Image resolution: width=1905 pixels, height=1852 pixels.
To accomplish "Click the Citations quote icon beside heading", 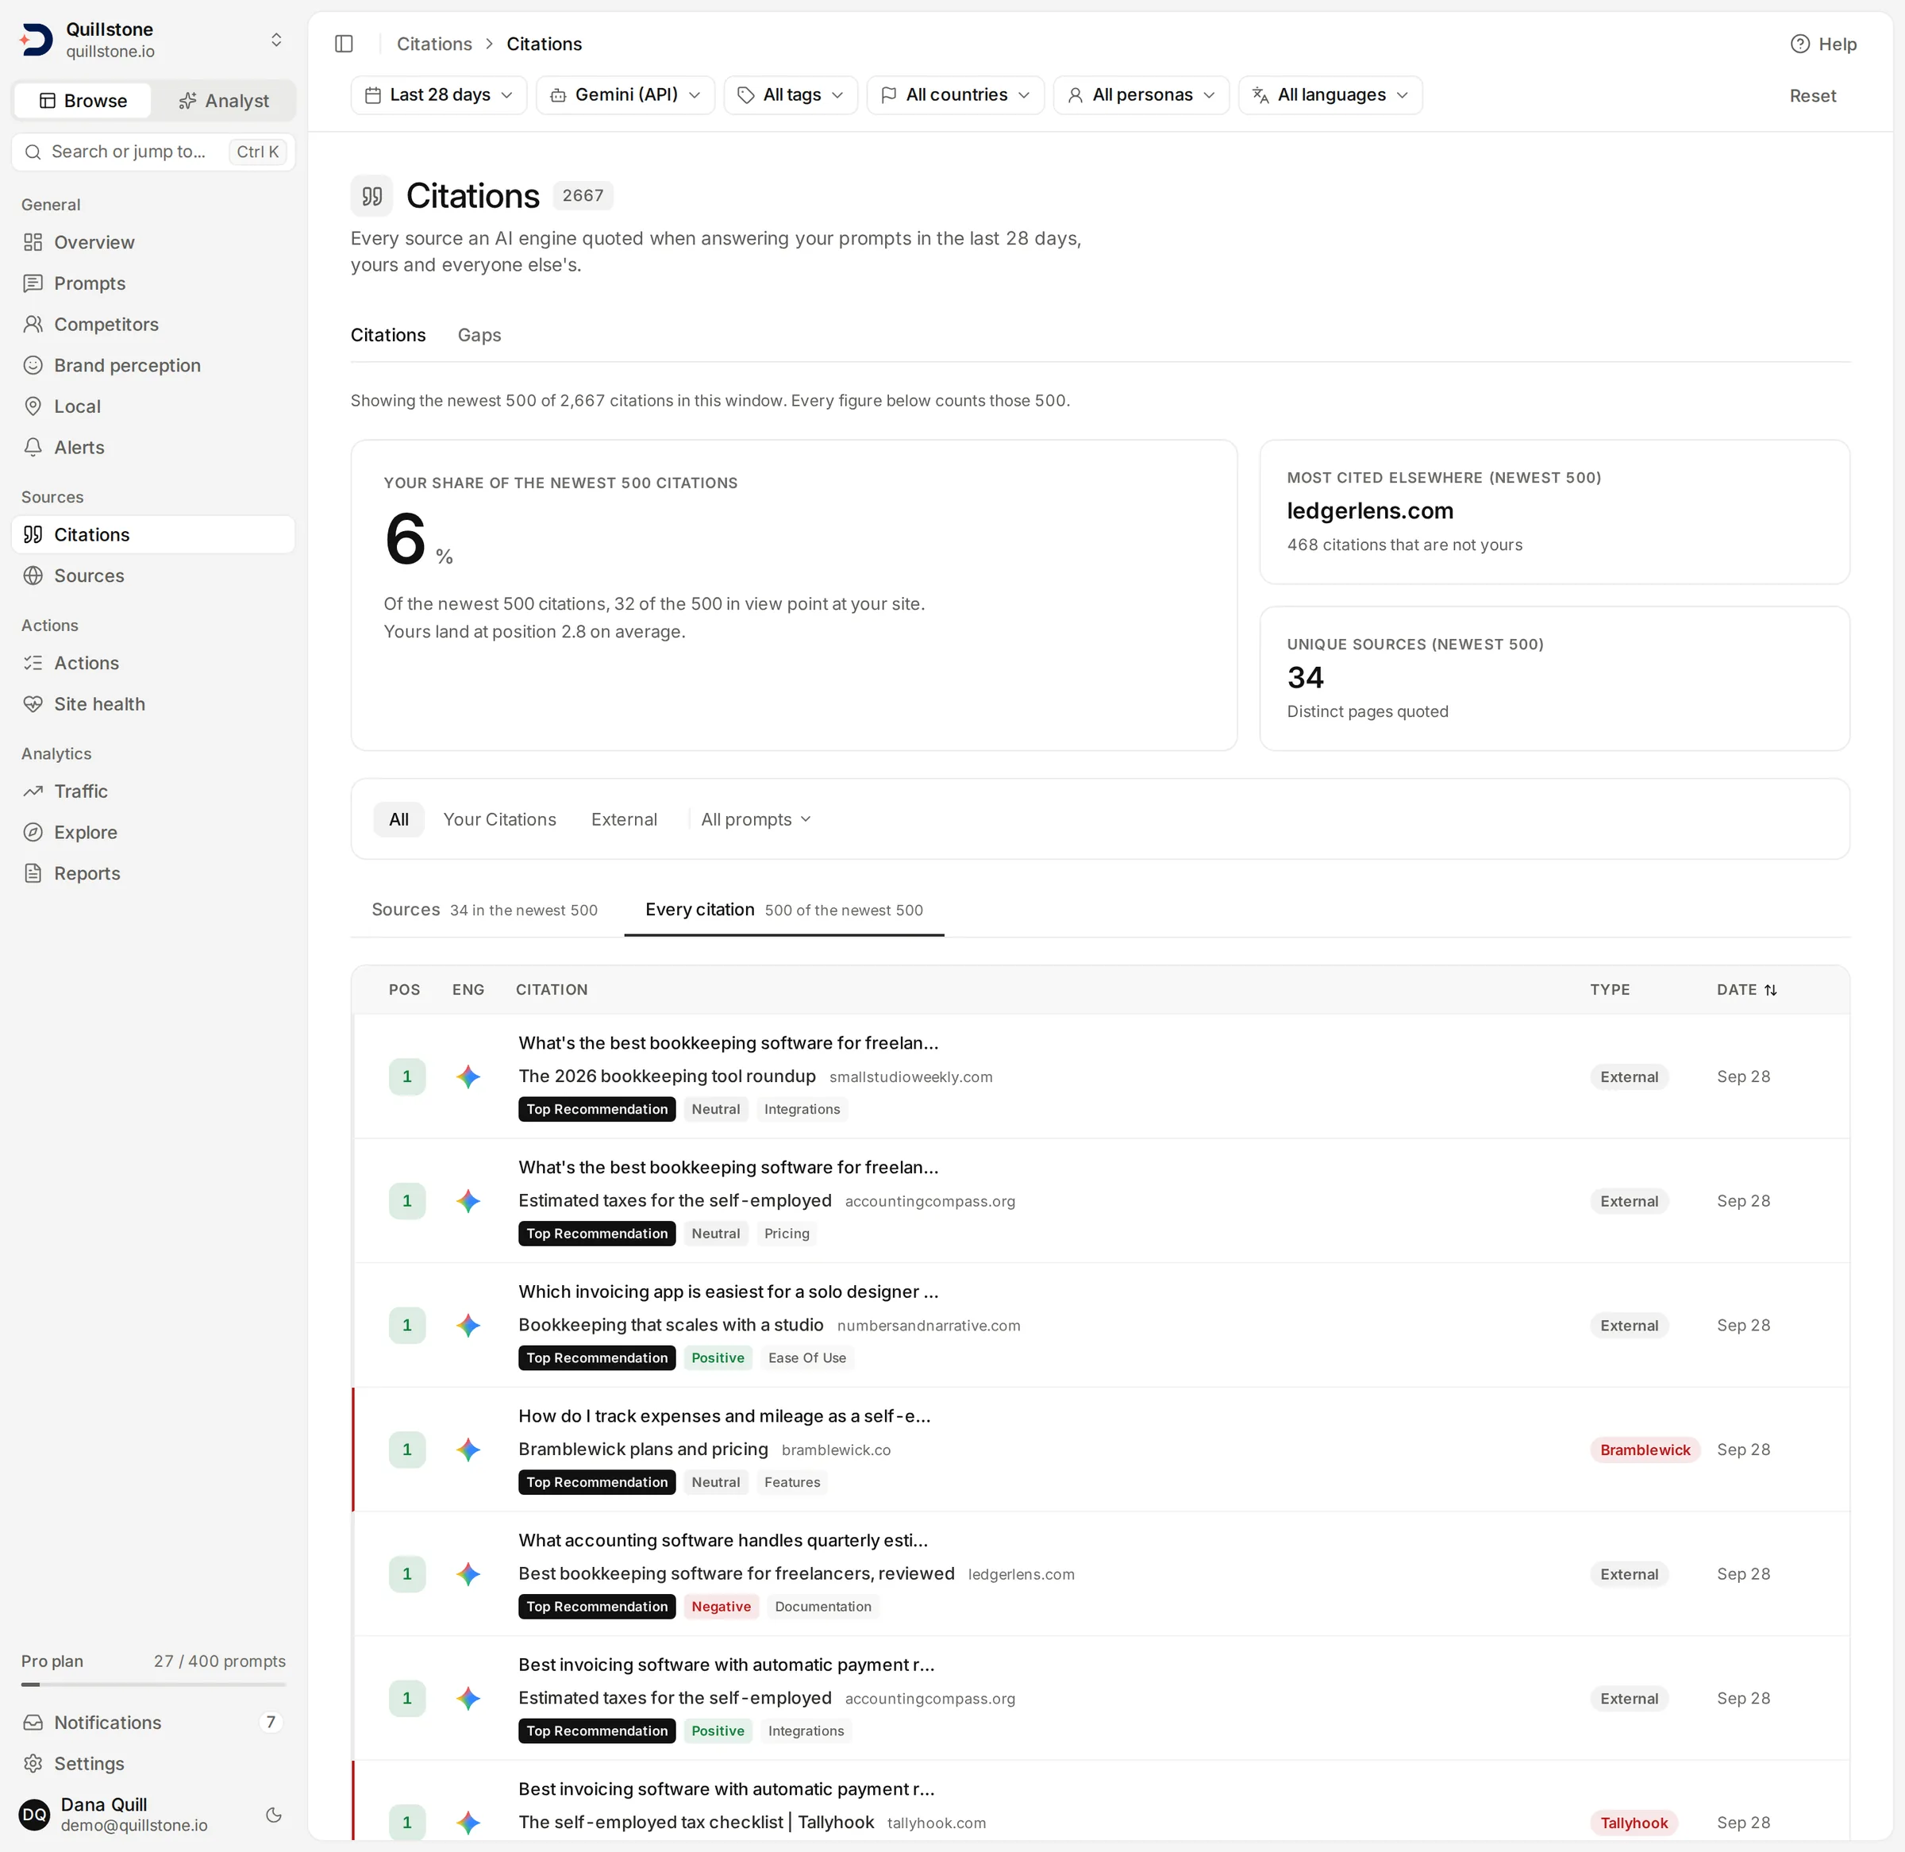I will [371, 195].
